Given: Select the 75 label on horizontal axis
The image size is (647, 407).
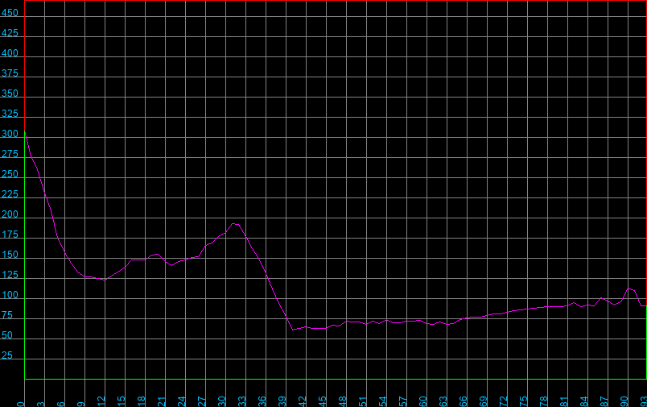Looking at the screenshot, I should tap(524, 401).
